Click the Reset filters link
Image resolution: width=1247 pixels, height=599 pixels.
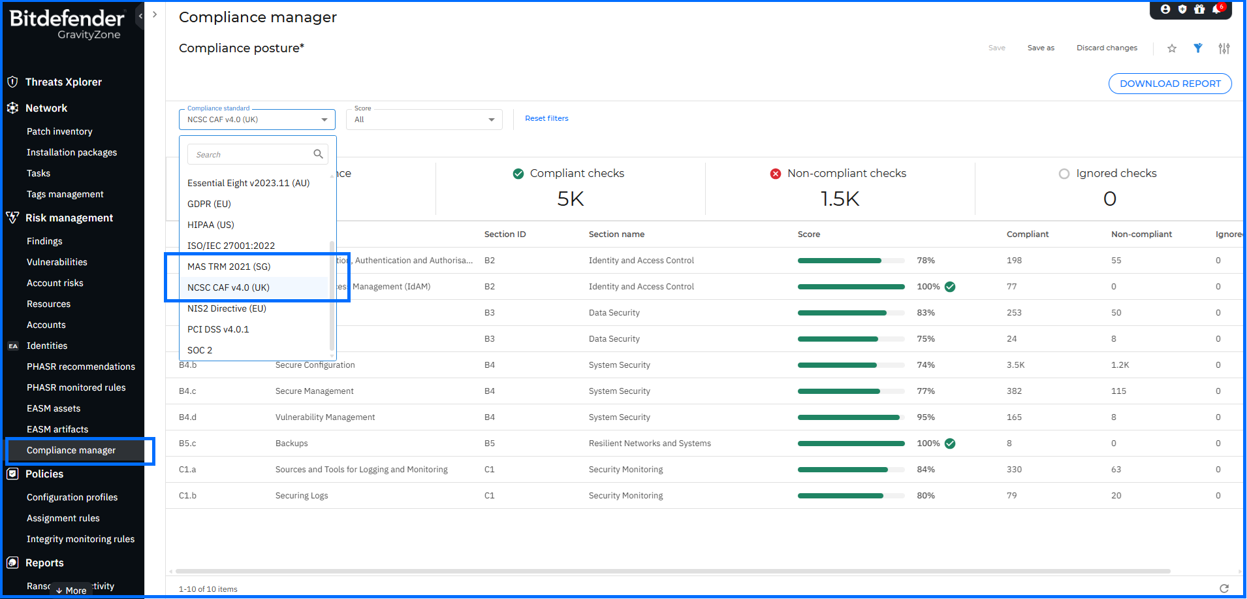point(546,118)
